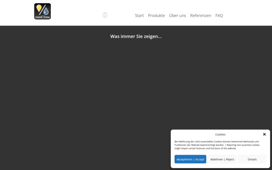Click the miniClima logo

pos(43,11)
